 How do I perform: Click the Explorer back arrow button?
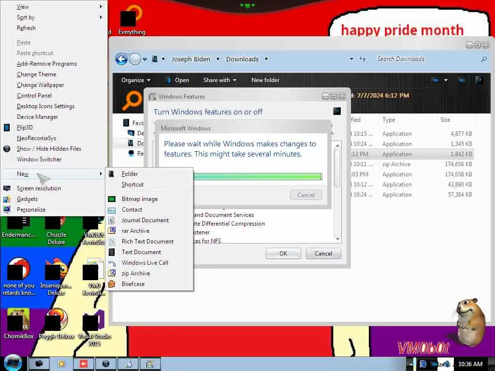point(121,59)
